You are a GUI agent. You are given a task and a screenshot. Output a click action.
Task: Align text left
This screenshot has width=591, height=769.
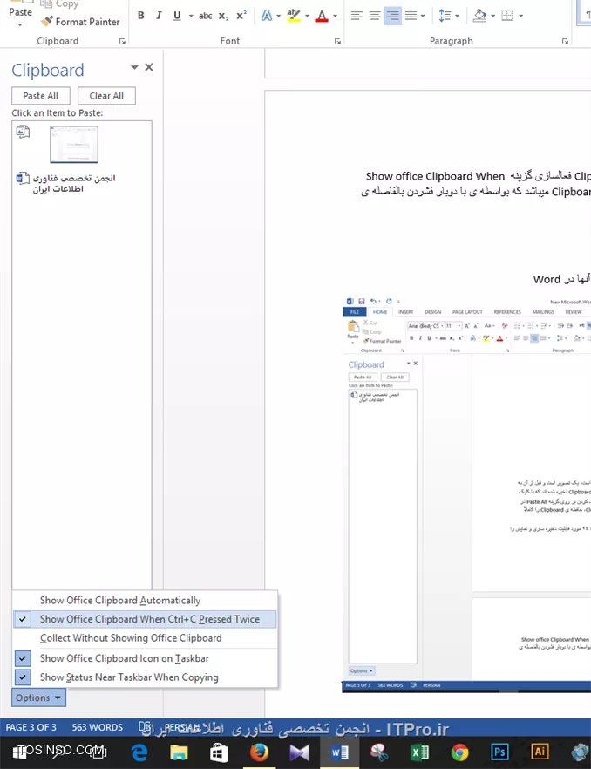(357, 16)
